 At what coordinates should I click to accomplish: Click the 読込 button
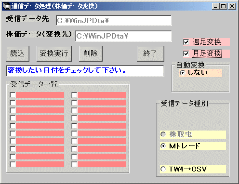coord(17,53)
